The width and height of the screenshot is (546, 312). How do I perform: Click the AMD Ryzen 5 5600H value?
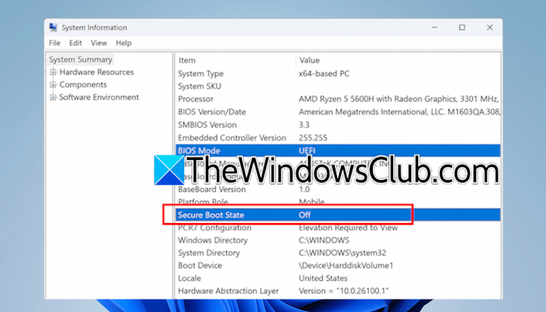399,99
